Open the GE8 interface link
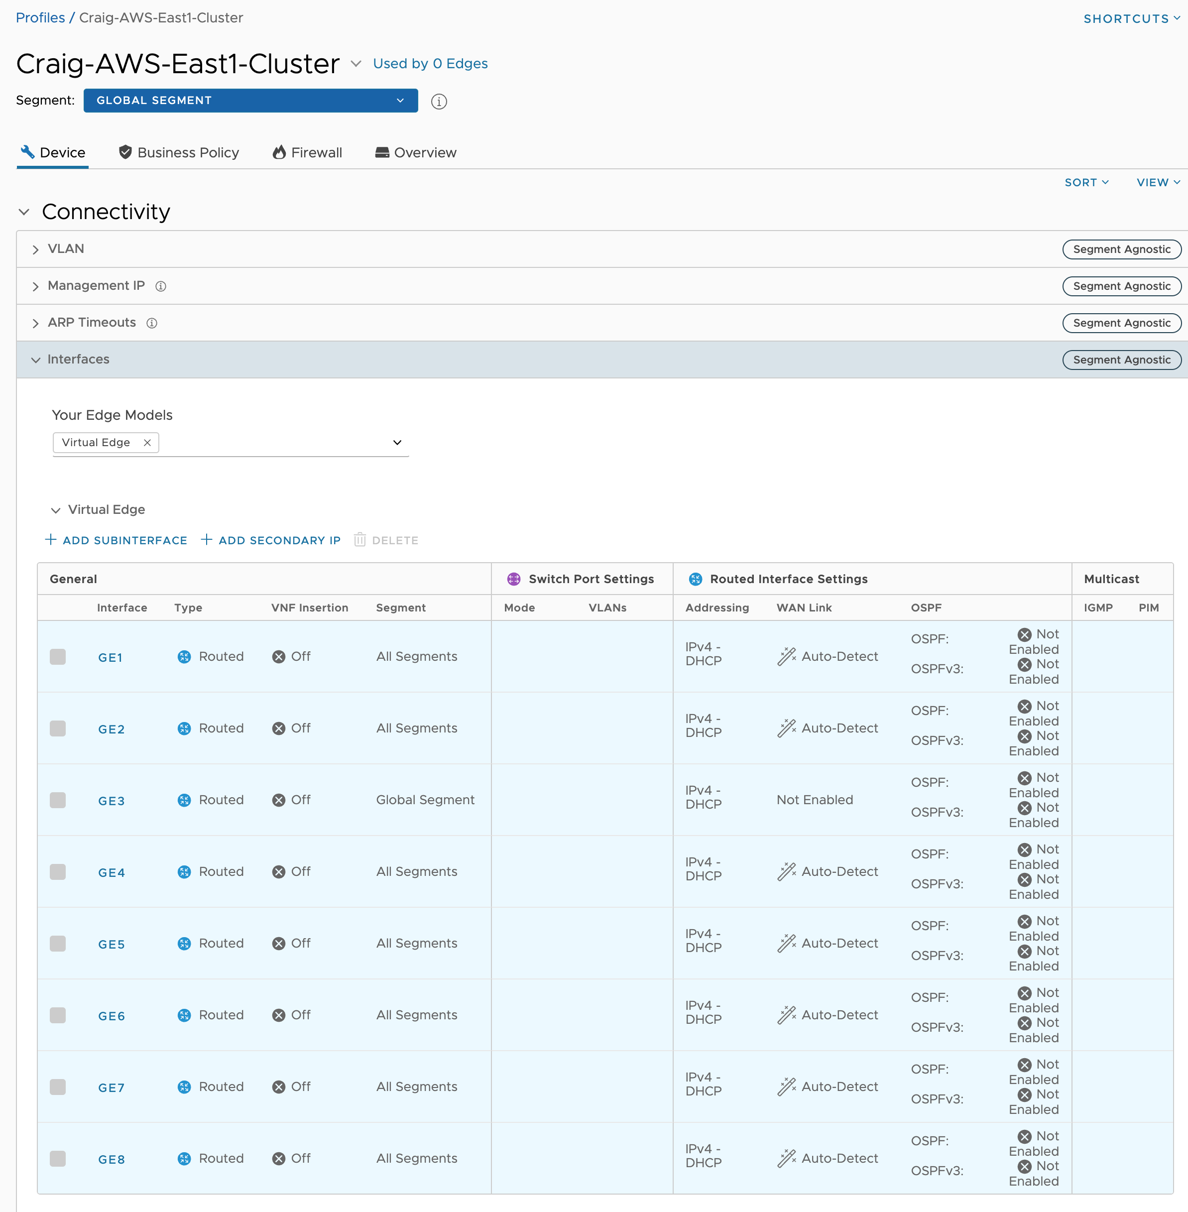 pyautogui.click(x=111, y=1160)
